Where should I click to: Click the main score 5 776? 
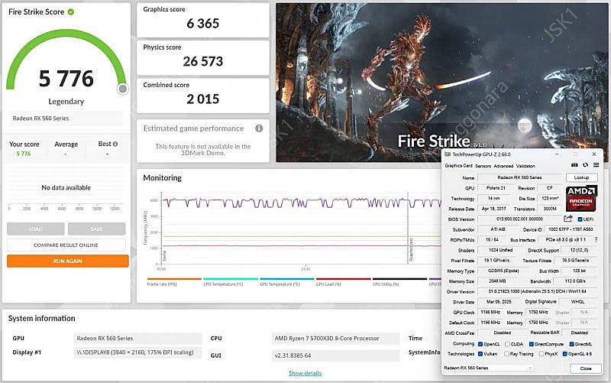(x=66, y=79)
